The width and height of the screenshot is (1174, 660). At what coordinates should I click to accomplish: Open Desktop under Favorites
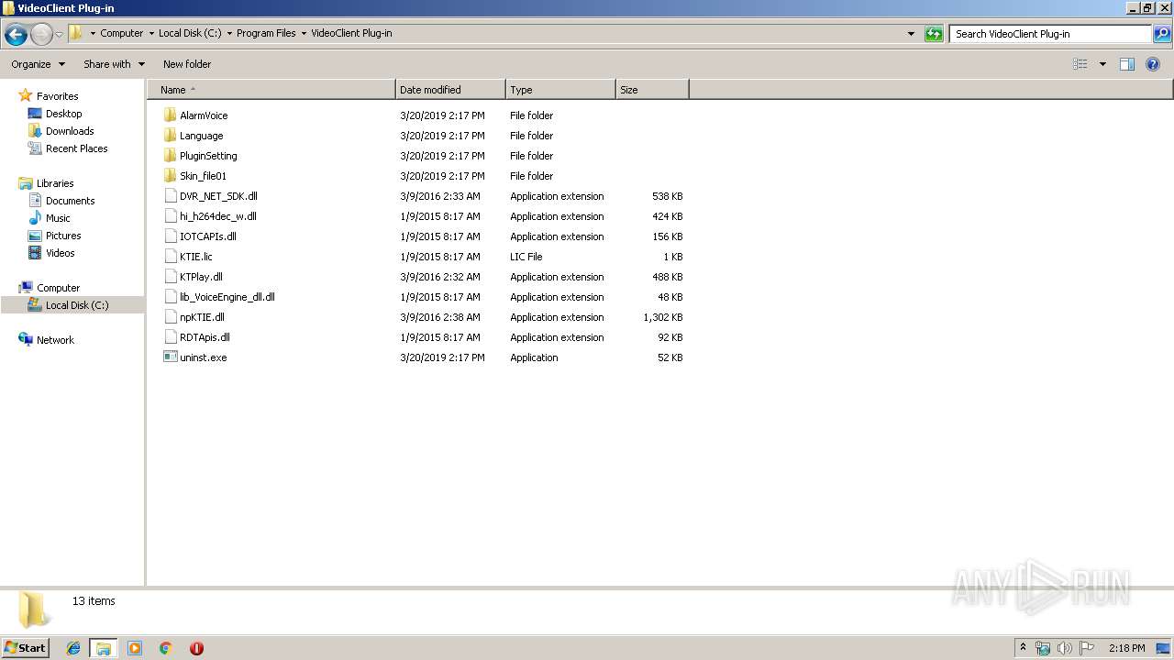[63, 114]
